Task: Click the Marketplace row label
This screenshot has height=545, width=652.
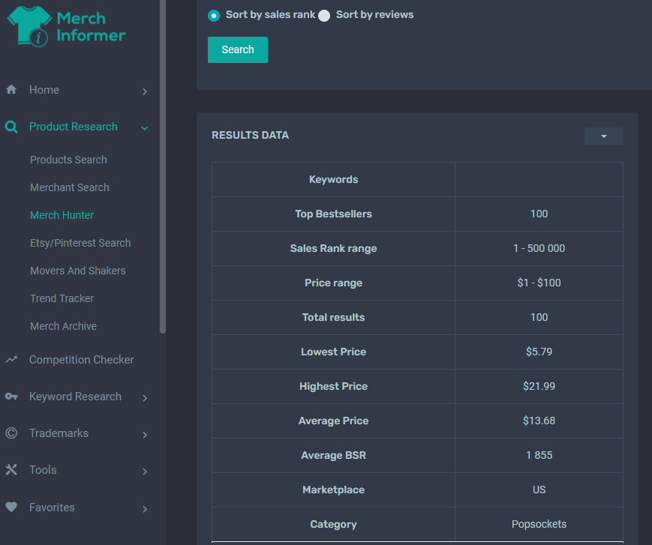Action: 333,490
